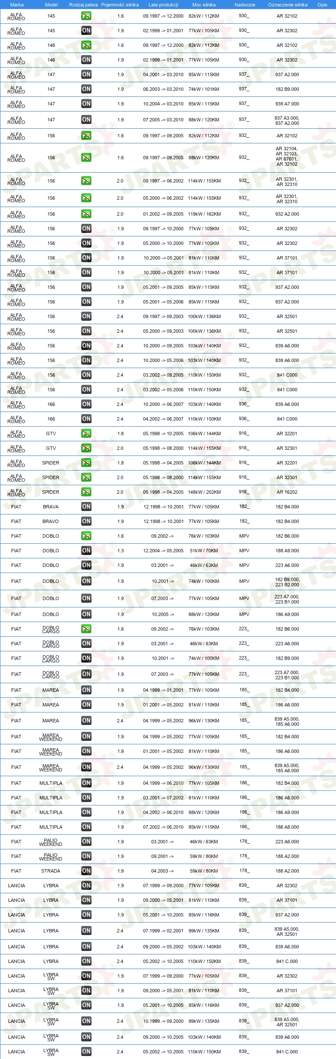Click petrol icon in GTV 1.8 row

point(86,434)
